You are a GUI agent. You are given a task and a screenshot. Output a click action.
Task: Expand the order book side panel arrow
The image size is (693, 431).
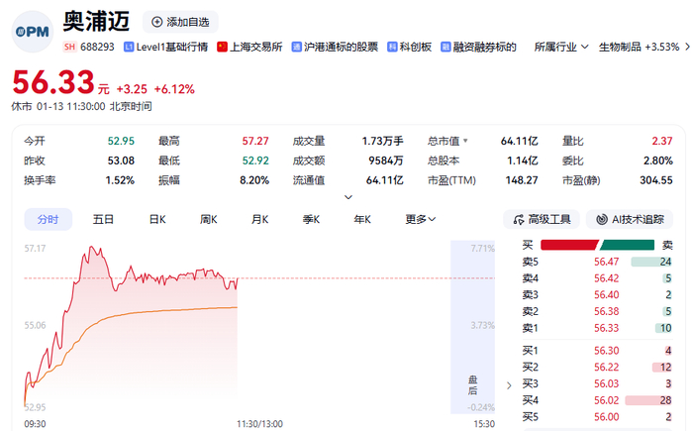click(x=509, y=385)
